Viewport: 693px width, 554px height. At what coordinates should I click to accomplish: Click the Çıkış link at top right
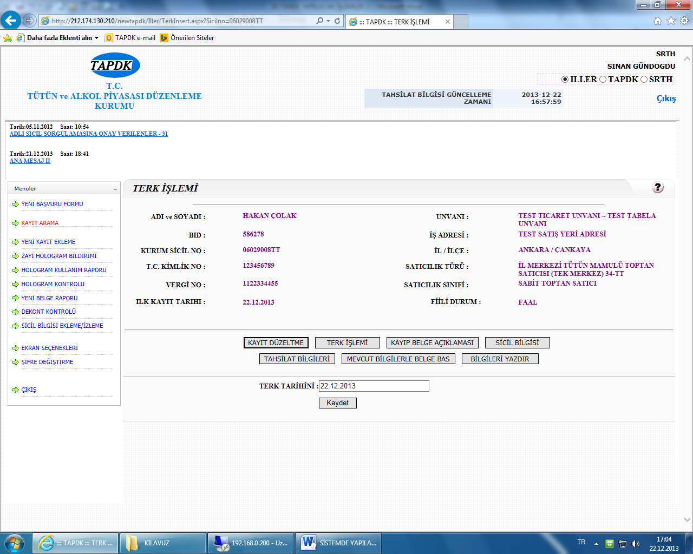coord(666,98)
